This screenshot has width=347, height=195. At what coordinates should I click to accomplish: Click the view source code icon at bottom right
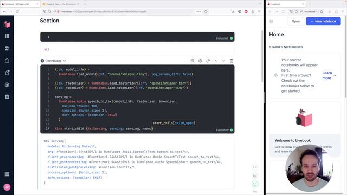tap(255, 167)
